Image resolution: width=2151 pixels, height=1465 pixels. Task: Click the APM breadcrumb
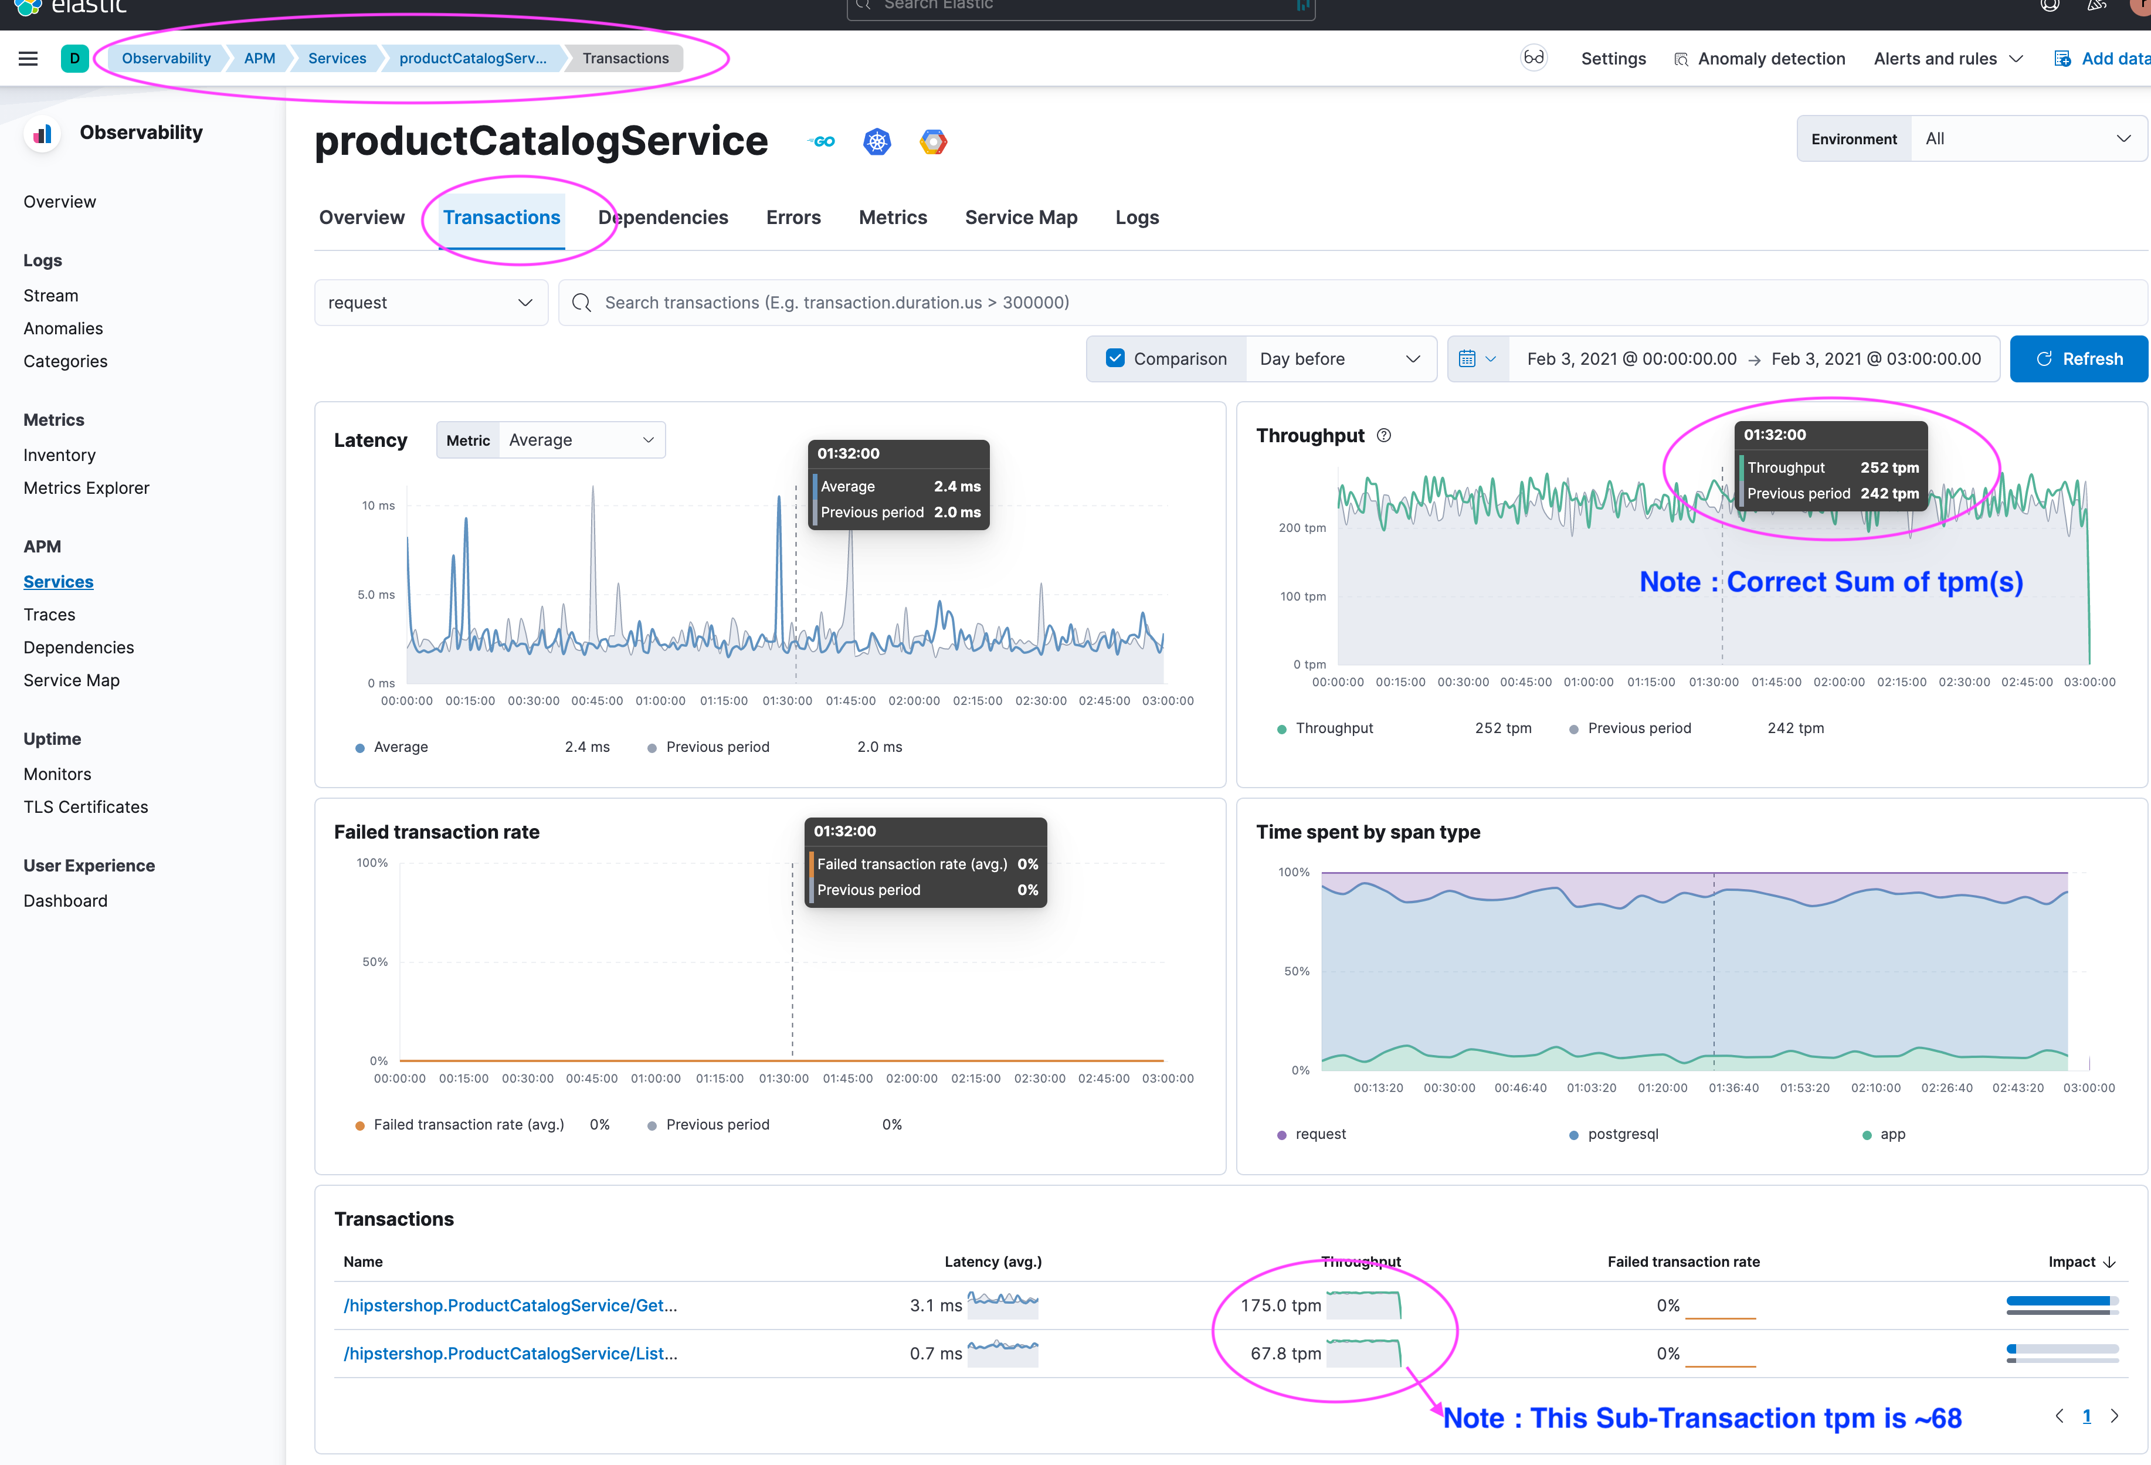point(259,58)
